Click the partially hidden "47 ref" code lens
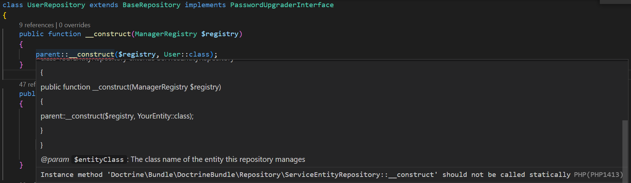This screenshot has width=631, height=183. point(27,85)
